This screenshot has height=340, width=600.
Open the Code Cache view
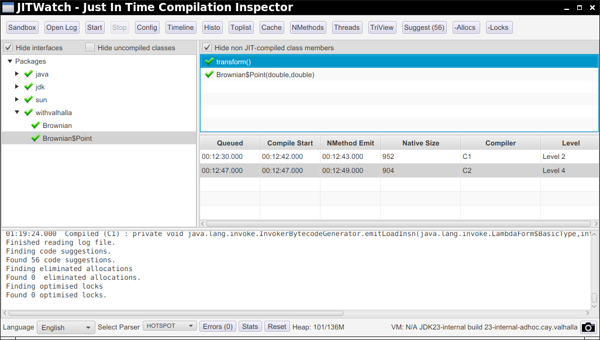point(271,27)
